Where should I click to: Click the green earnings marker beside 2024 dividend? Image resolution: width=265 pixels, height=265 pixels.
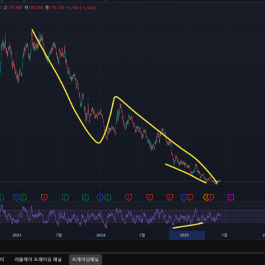(108, 197)
